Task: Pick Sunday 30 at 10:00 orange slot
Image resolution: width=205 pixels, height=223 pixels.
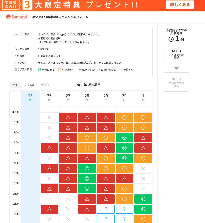Action: pos(124,128)
